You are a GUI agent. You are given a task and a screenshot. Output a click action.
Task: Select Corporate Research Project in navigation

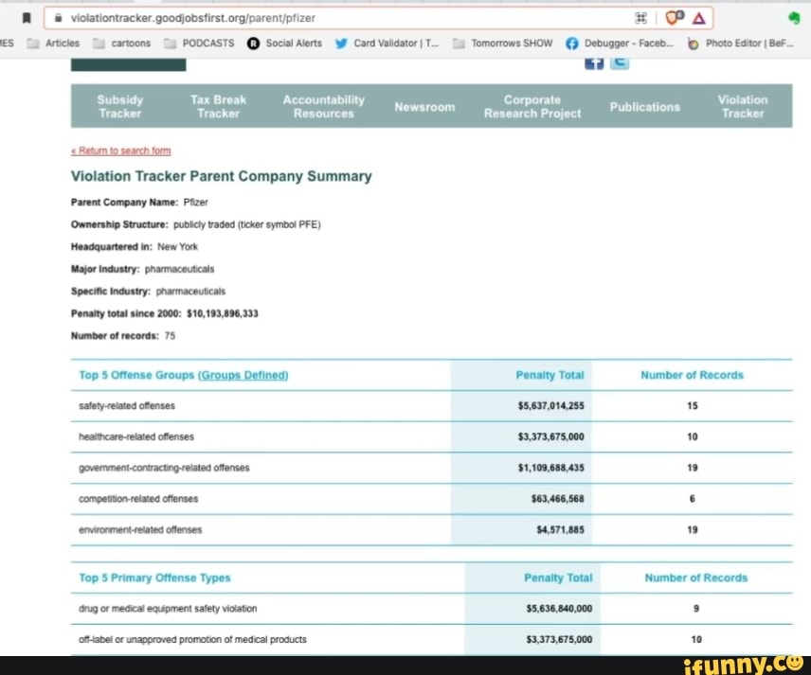click(x=532, y=106)
